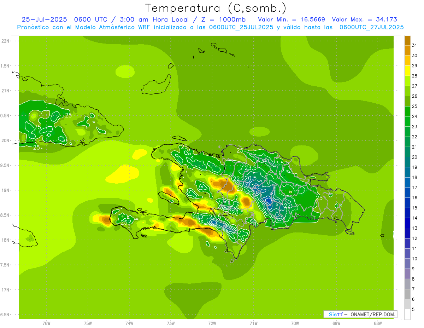Click the date "25-Jul-2025" in header

45,19
